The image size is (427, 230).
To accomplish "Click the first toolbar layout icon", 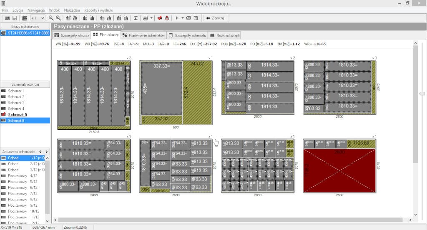I will click(7, 18).
